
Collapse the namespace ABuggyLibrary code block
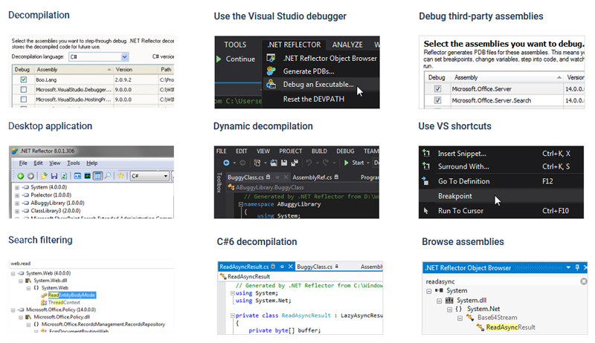tap(240, 204)
